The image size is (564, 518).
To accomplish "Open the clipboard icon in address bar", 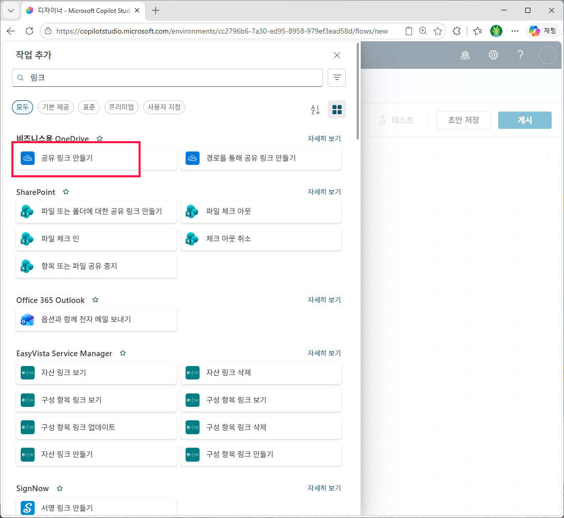I will [x=408, y=32].
